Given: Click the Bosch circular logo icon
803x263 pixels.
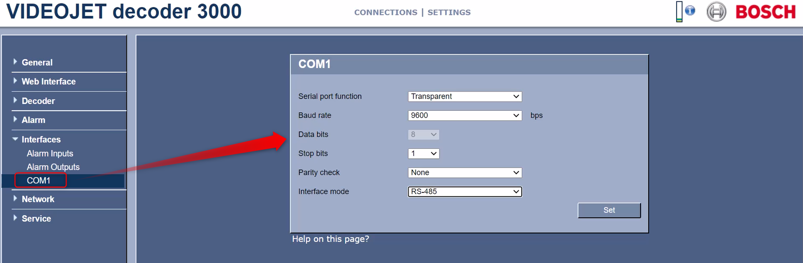Looking at the screenshot, I should tap(716, 12).
